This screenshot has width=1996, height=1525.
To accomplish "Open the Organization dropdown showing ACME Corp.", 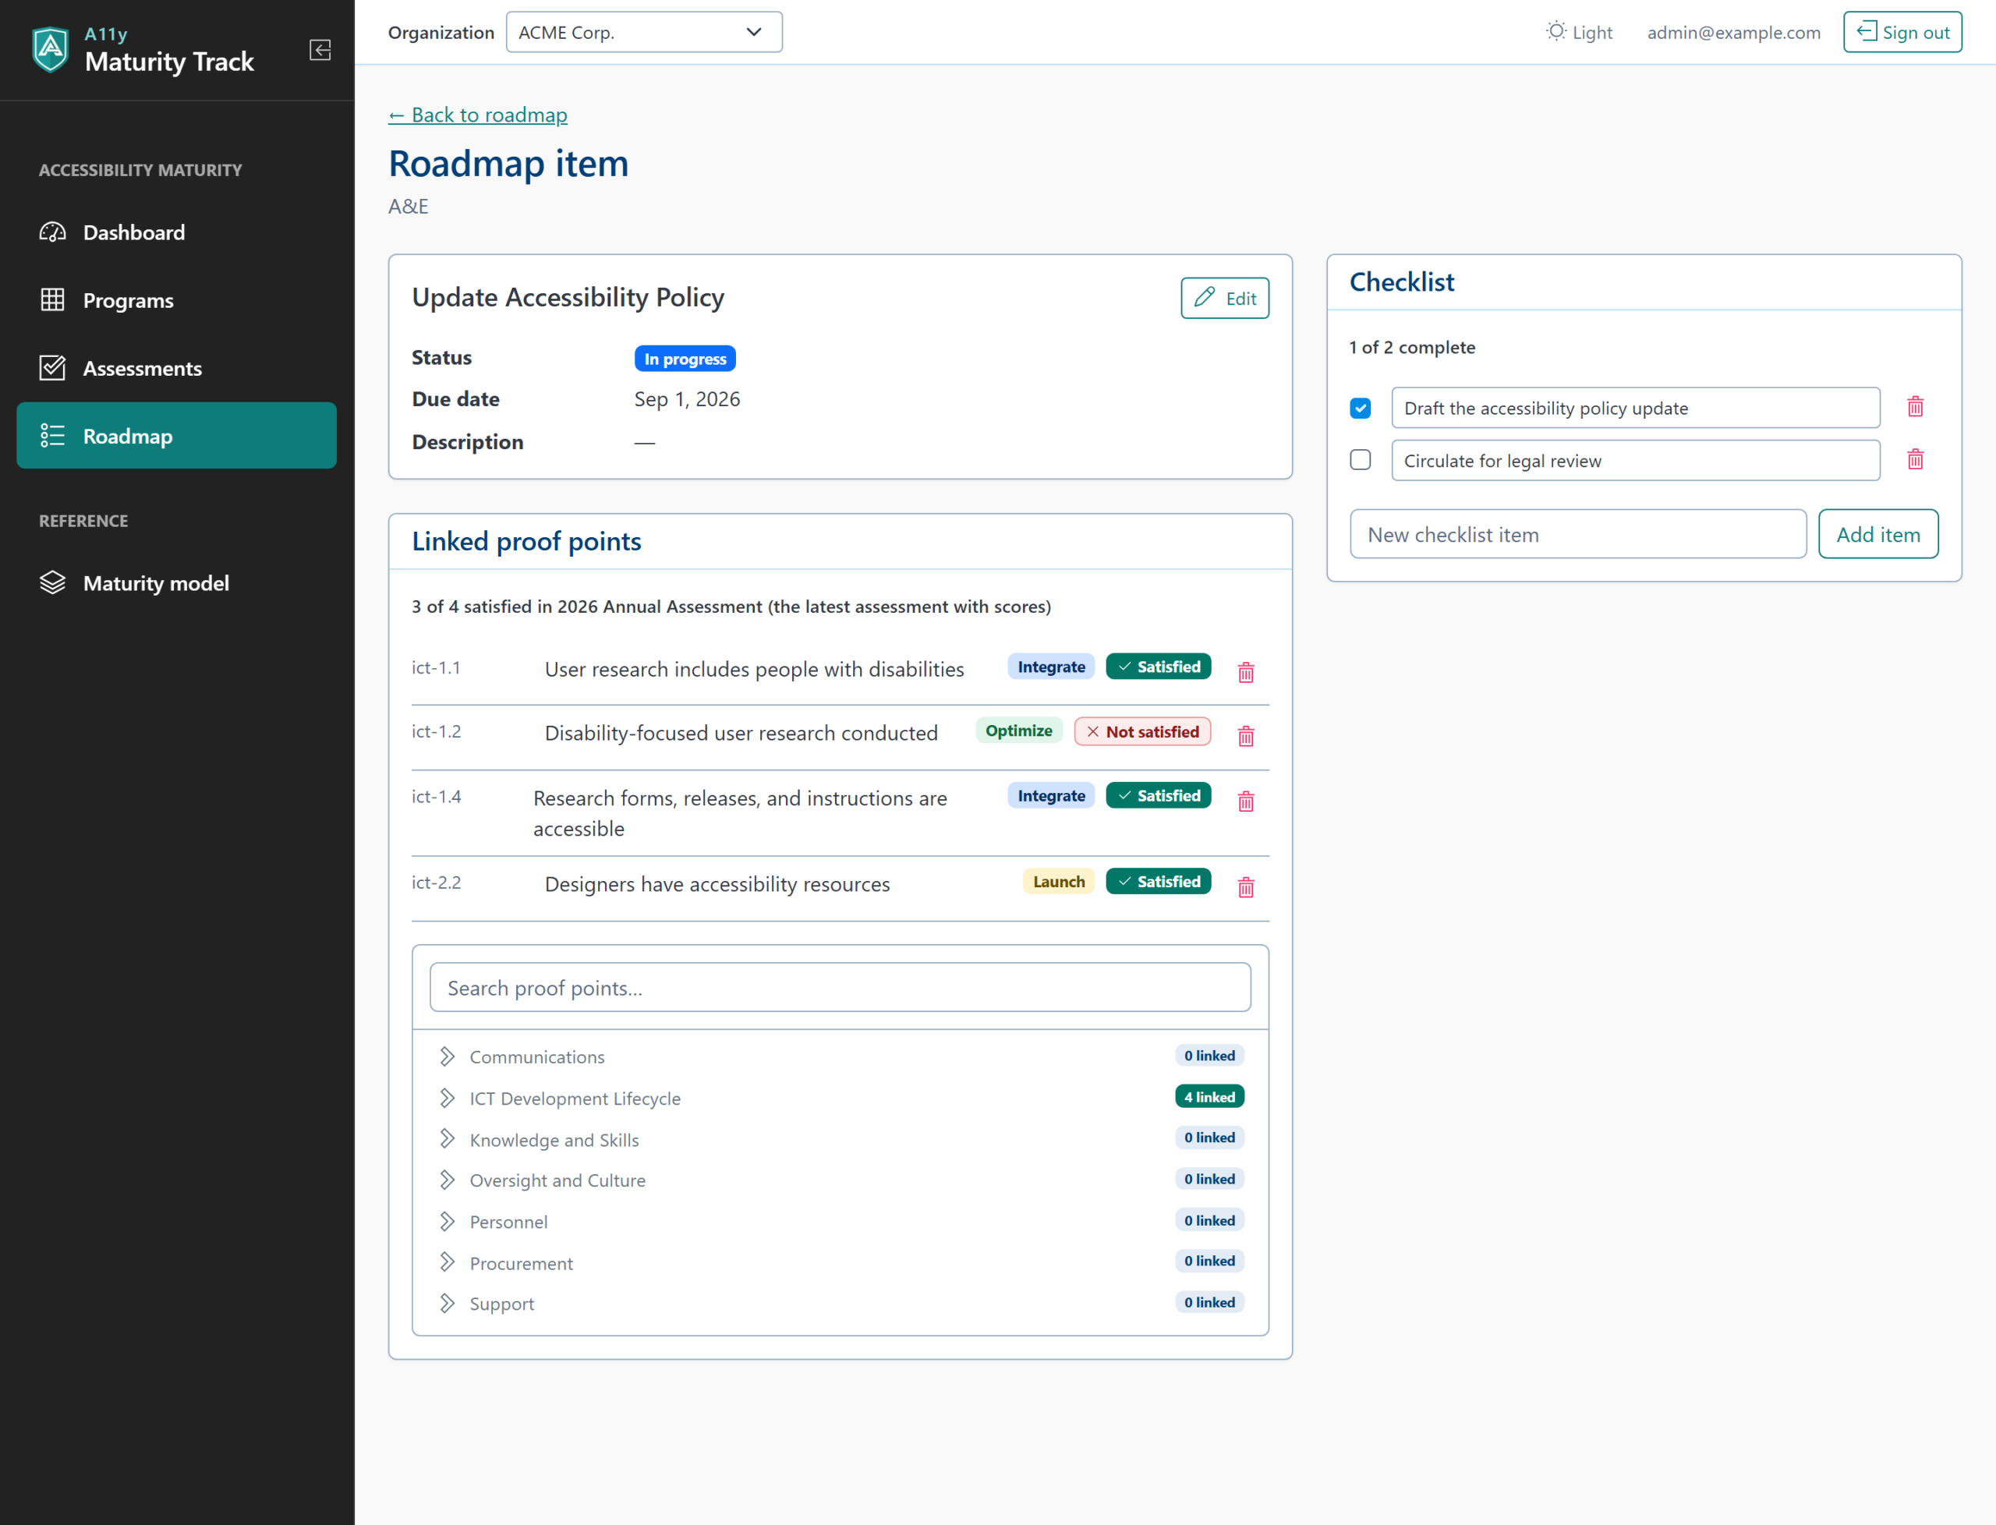I will click(x=643, y=32).
